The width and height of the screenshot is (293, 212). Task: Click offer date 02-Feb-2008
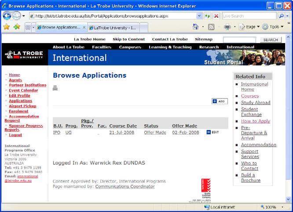click(186, 133)
